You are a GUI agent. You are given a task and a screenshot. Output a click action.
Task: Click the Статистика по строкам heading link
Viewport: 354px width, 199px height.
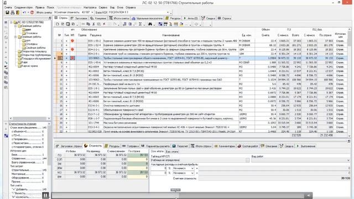click(x=23, y=124)
